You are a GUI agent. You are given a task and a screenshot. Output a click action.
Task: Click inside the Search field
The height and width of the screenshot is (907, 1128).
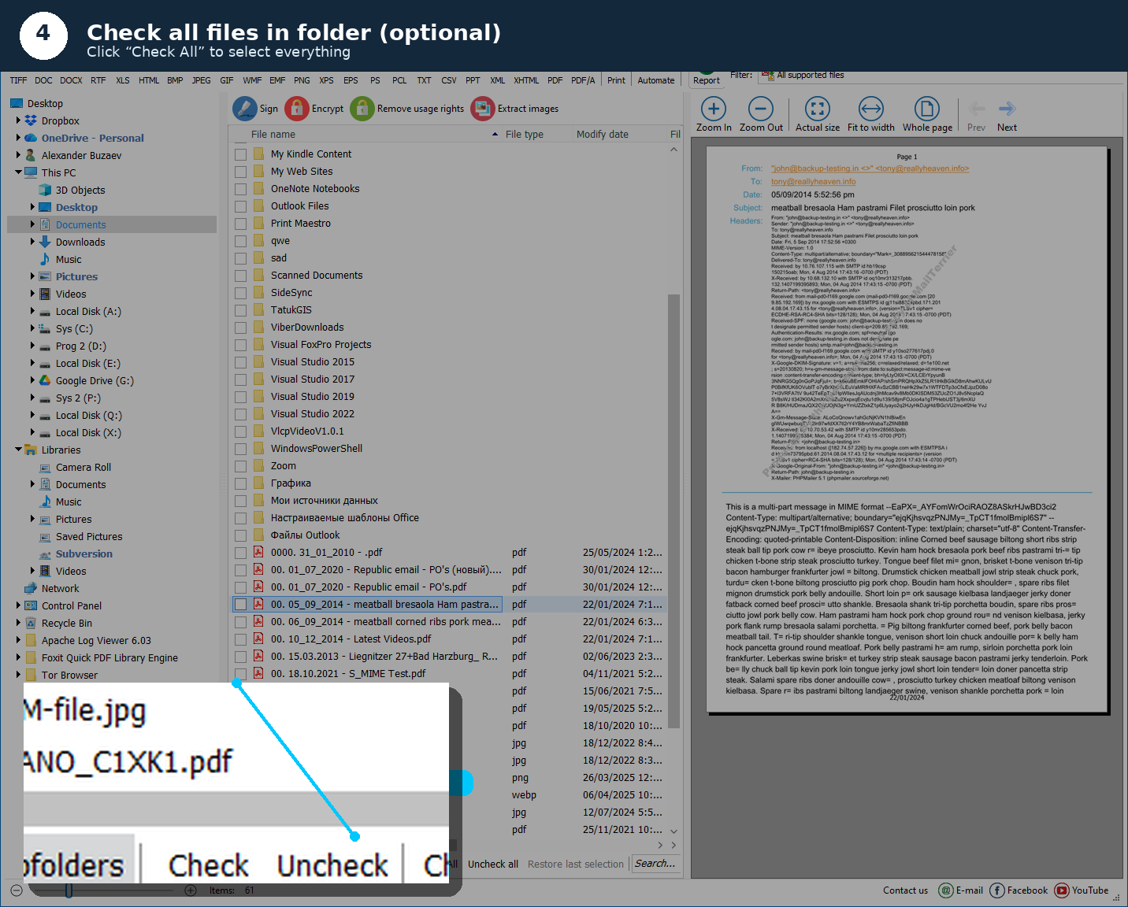tap(656, 863)
